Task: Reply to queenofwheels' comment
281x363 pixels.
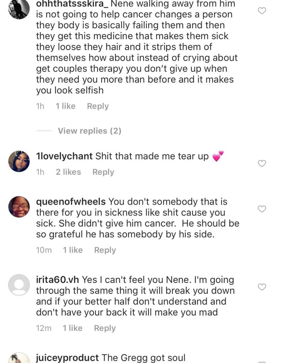Action: coord(105,250)
